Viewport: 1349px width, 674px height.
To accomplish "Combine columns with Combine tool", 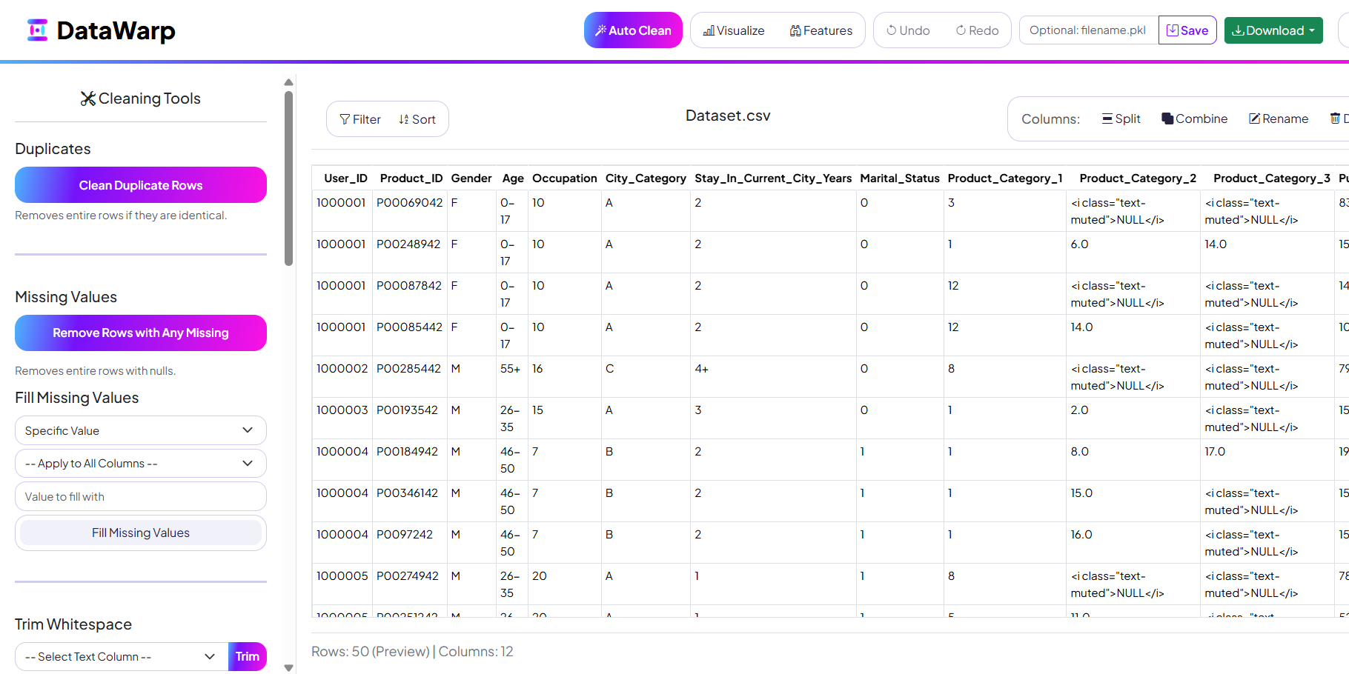I will coord(1194,119).
